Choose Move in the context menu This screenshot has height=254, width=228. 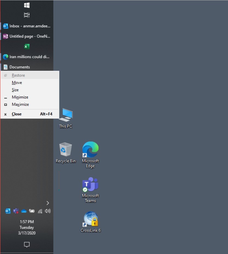coord(17,83)
